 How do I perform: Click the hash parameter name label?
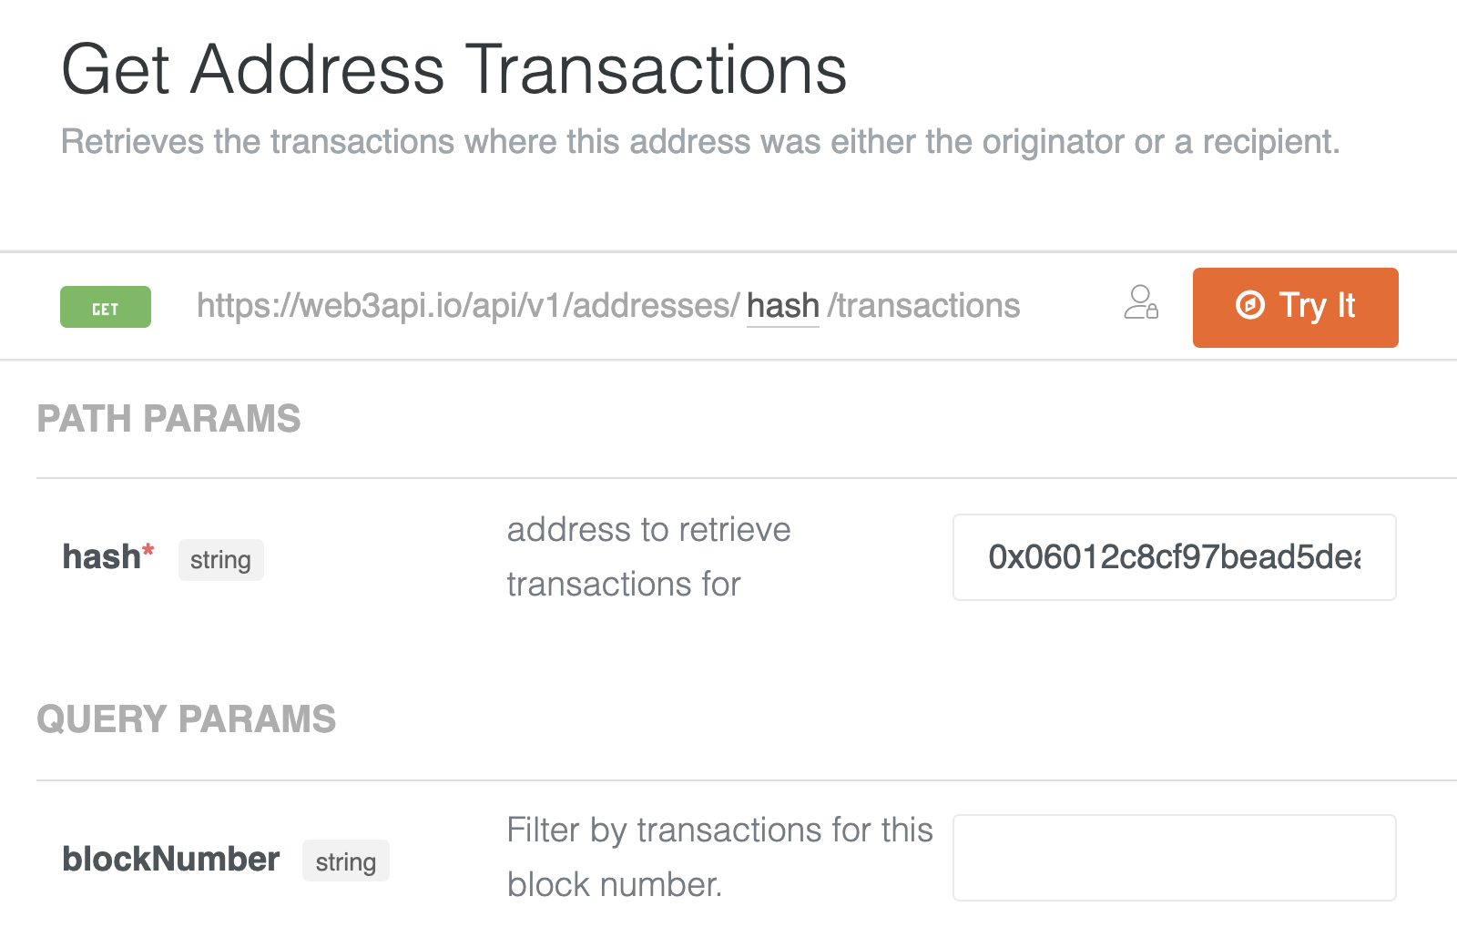coord(101,556)
